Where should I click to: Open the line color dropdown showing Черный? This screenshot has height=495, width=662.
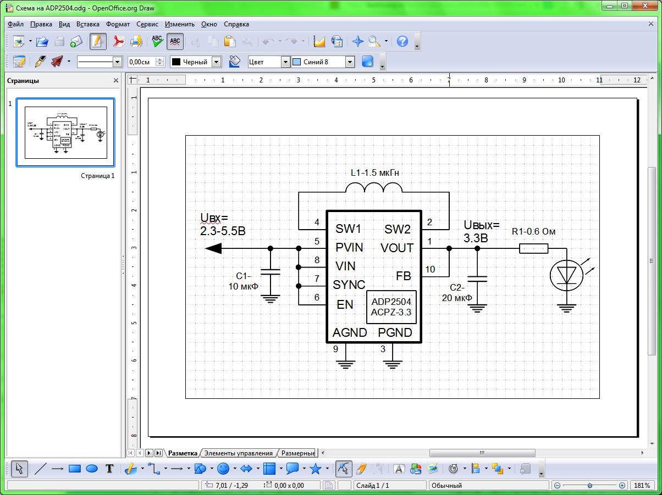click(x=216, y=62)
